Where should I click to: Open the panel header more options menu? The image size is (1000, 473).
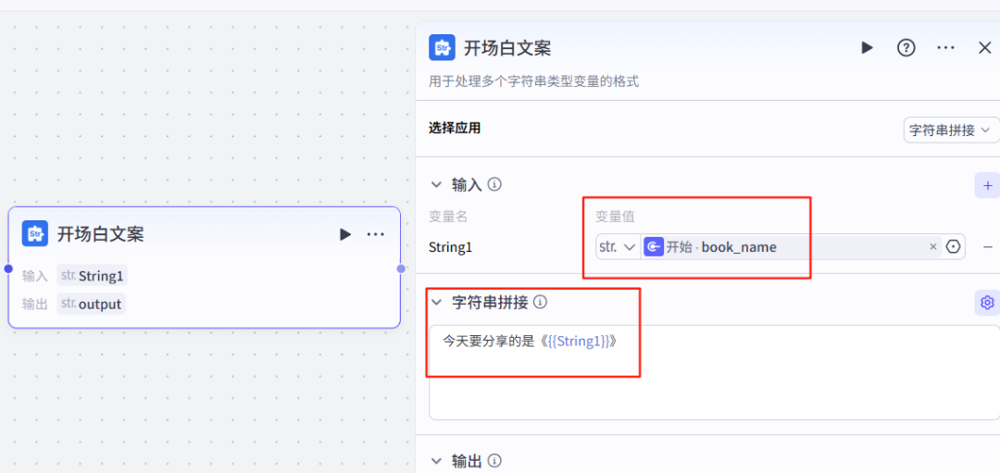[945, 48]
